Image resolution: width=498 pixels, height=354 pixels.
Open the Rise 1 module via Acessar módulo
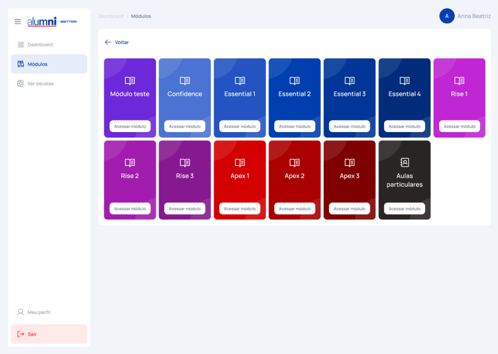click(x=459, y=126)
